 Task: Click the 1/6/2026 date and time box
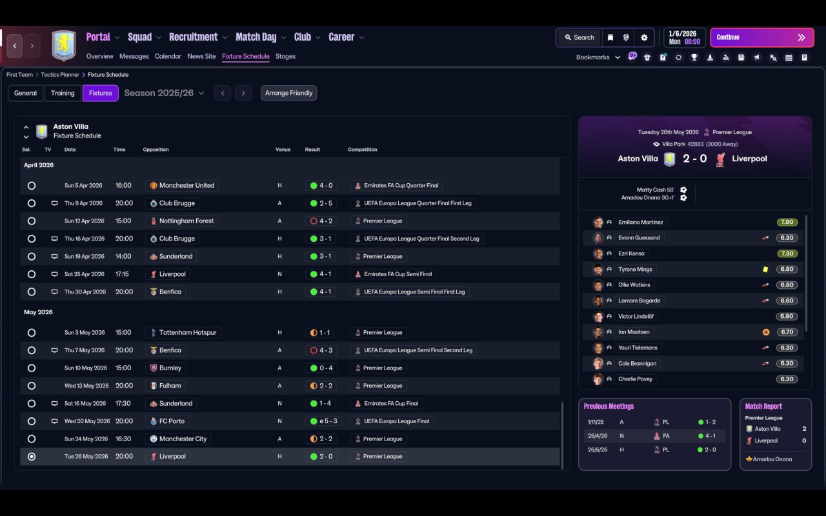tap(684, 37)
